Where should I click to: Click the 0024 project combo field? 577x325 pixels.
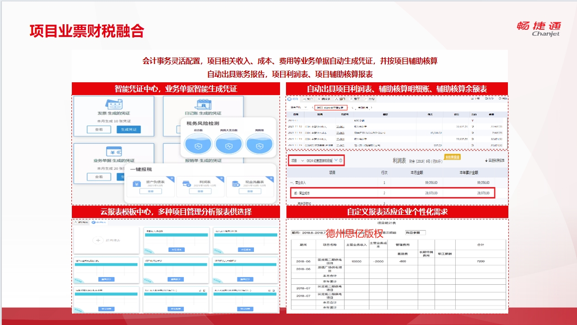(x=319, y=160)
